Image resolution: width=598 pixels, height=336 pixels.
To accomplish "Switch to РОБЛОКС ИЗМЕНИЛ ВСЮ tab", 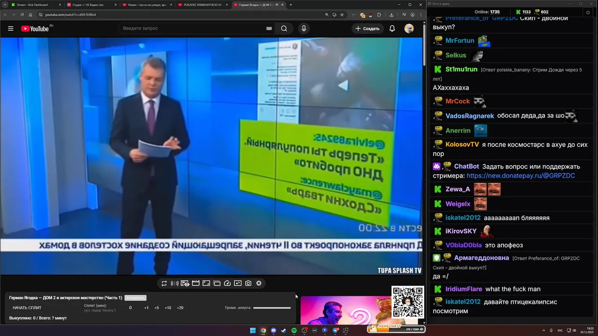I will [202, 5].
